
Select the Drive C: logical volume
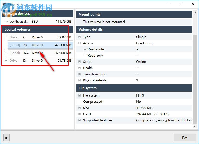pos(40,37)
